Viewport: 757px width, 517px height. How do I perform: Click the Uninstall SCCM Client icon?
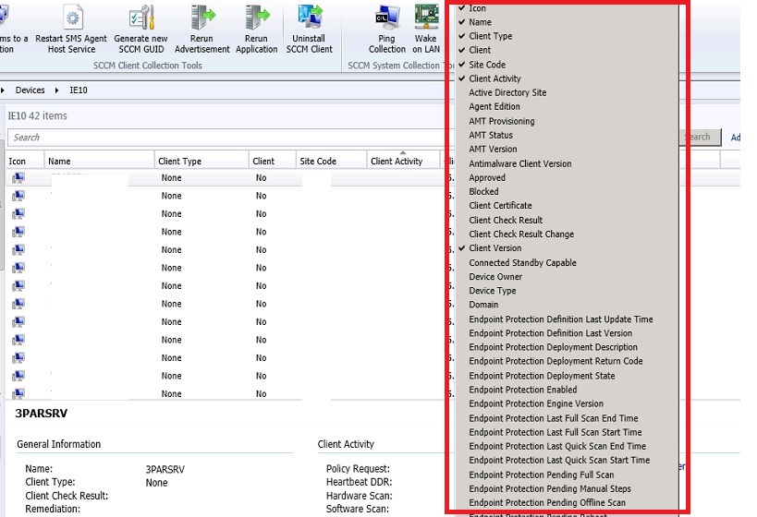pyautogui.click(x=310, y=18)
